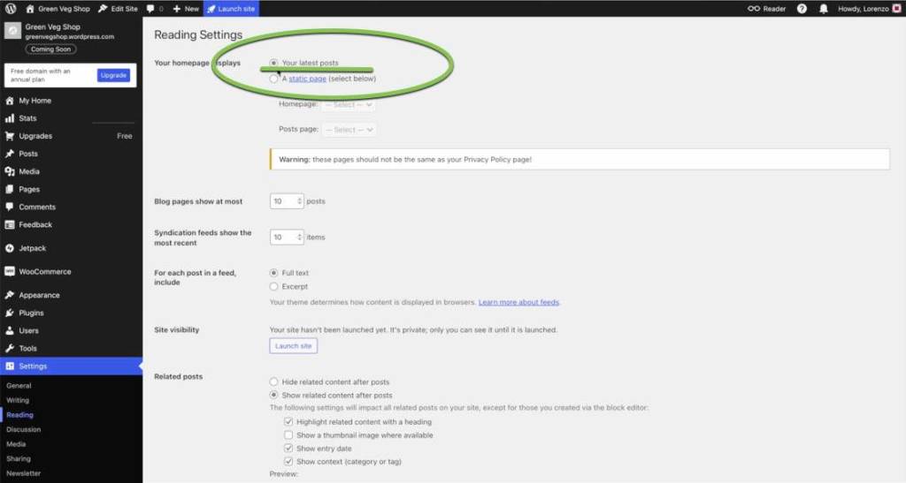
Task: Expand the Posts page select dropdown
Action: [x=349, y=130]
